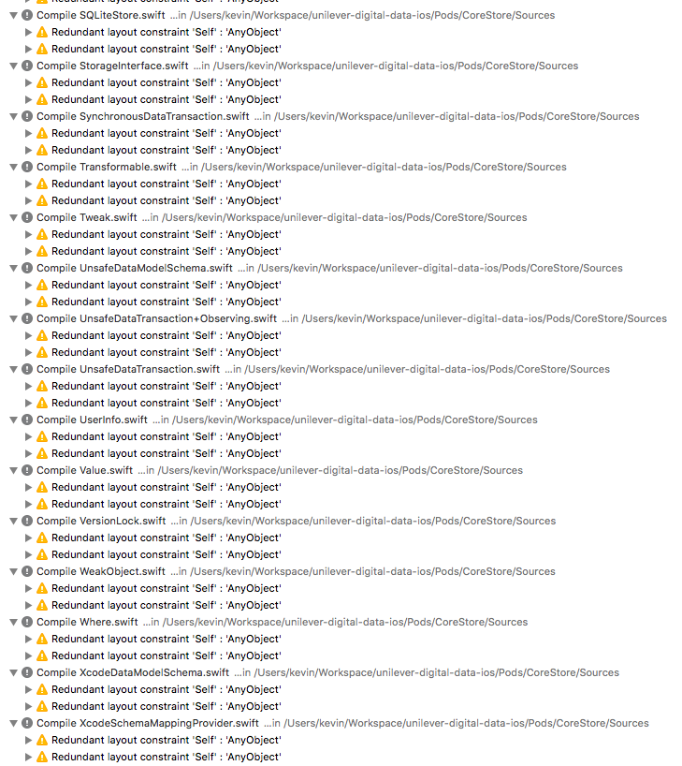Collapse the Compile XcodeSchemaMappingProvider.swift group
This screenshot has width=682, height=766.
(14, 723)
